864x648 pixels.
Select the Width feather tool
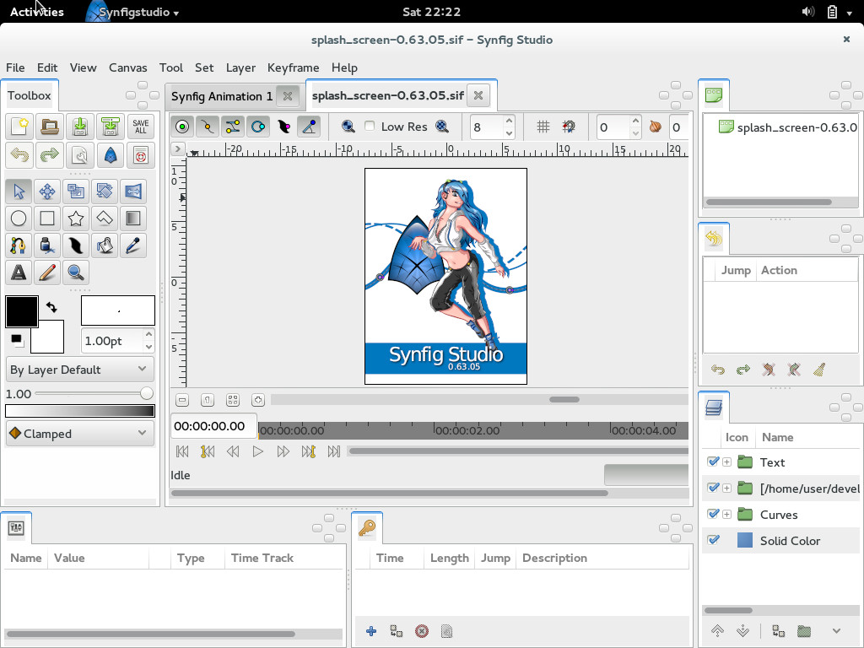[x=76, y=246]
